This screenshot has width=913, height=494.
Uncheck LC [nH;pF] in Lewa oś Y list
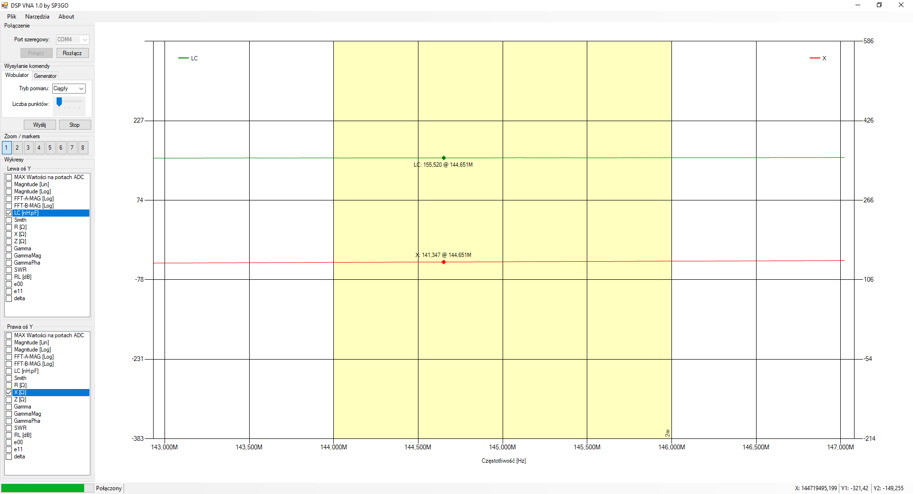point(9,213)
